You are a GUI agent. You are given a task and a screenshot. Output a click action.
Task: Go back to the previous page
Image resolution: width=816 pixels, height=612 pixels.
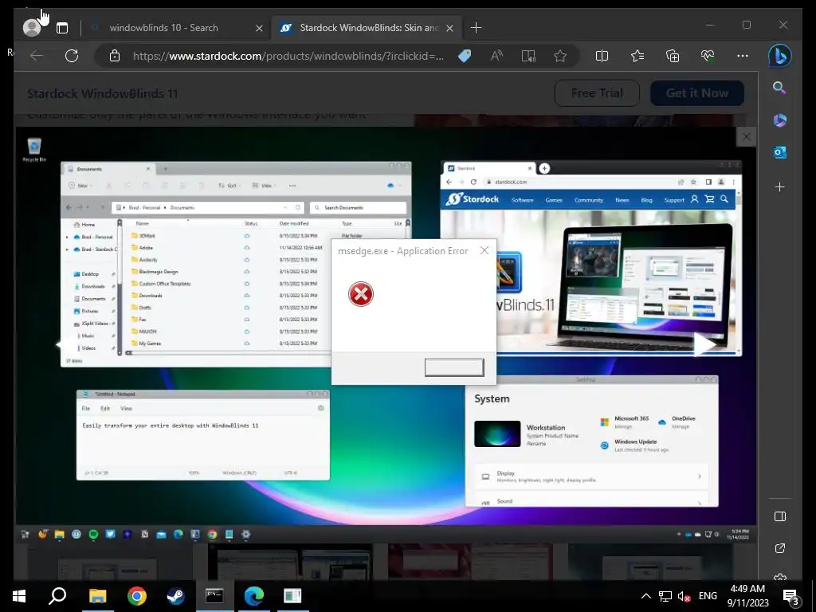(x=37, y=57)
